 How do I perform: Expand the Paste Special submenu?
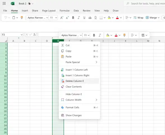pos(79,62)
